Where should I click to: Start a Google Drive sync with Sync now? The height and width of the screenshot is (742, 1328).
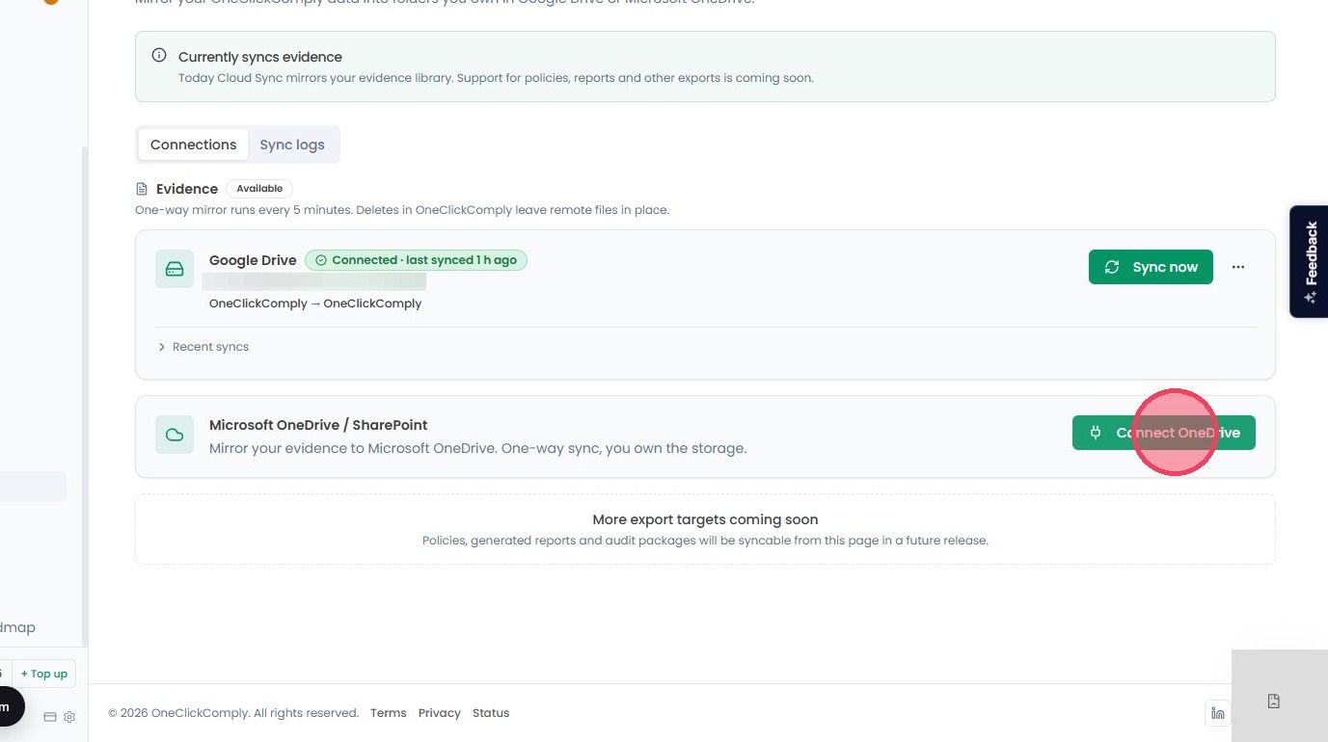(1151, 267)
